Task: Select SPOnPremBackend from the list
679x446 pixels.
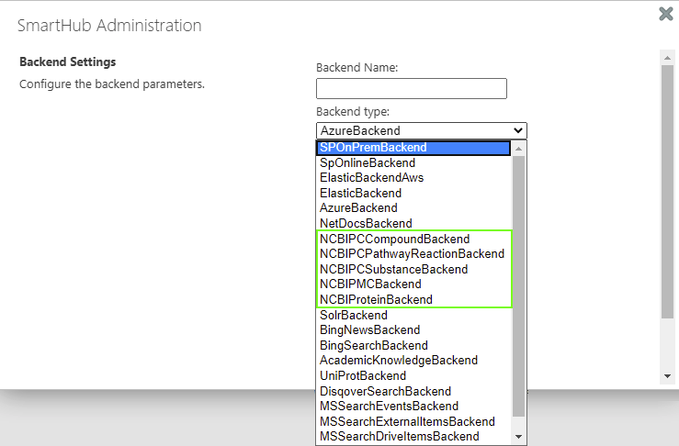Action: pos(373,148)
